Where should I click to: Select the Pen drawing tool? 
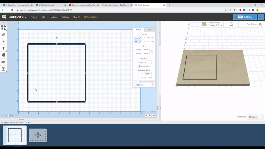tap(4, 34)
